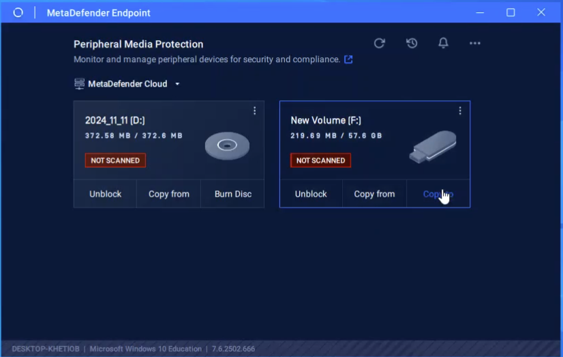Screen dimensions: 563x357
Task: Click the MetaDefender Endpoint logo icon
Action: 18,12
